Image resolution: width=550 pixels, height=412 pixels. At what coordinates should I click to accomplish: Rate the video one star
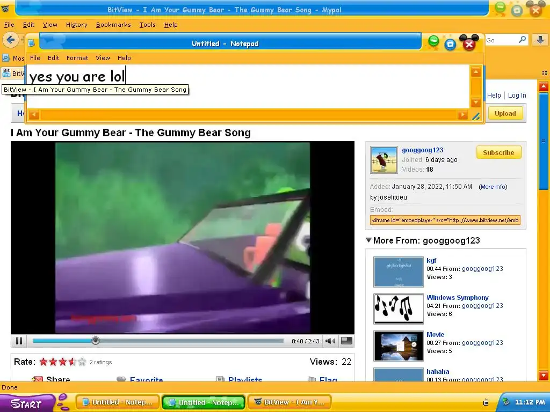[x=44, y=362]
